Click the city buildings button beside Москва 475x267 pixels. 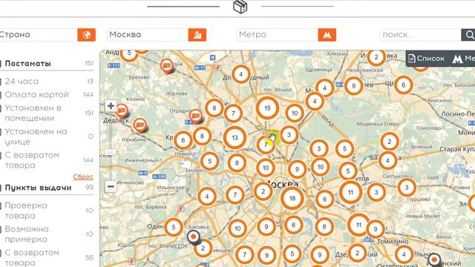click(x=197, y=35)
